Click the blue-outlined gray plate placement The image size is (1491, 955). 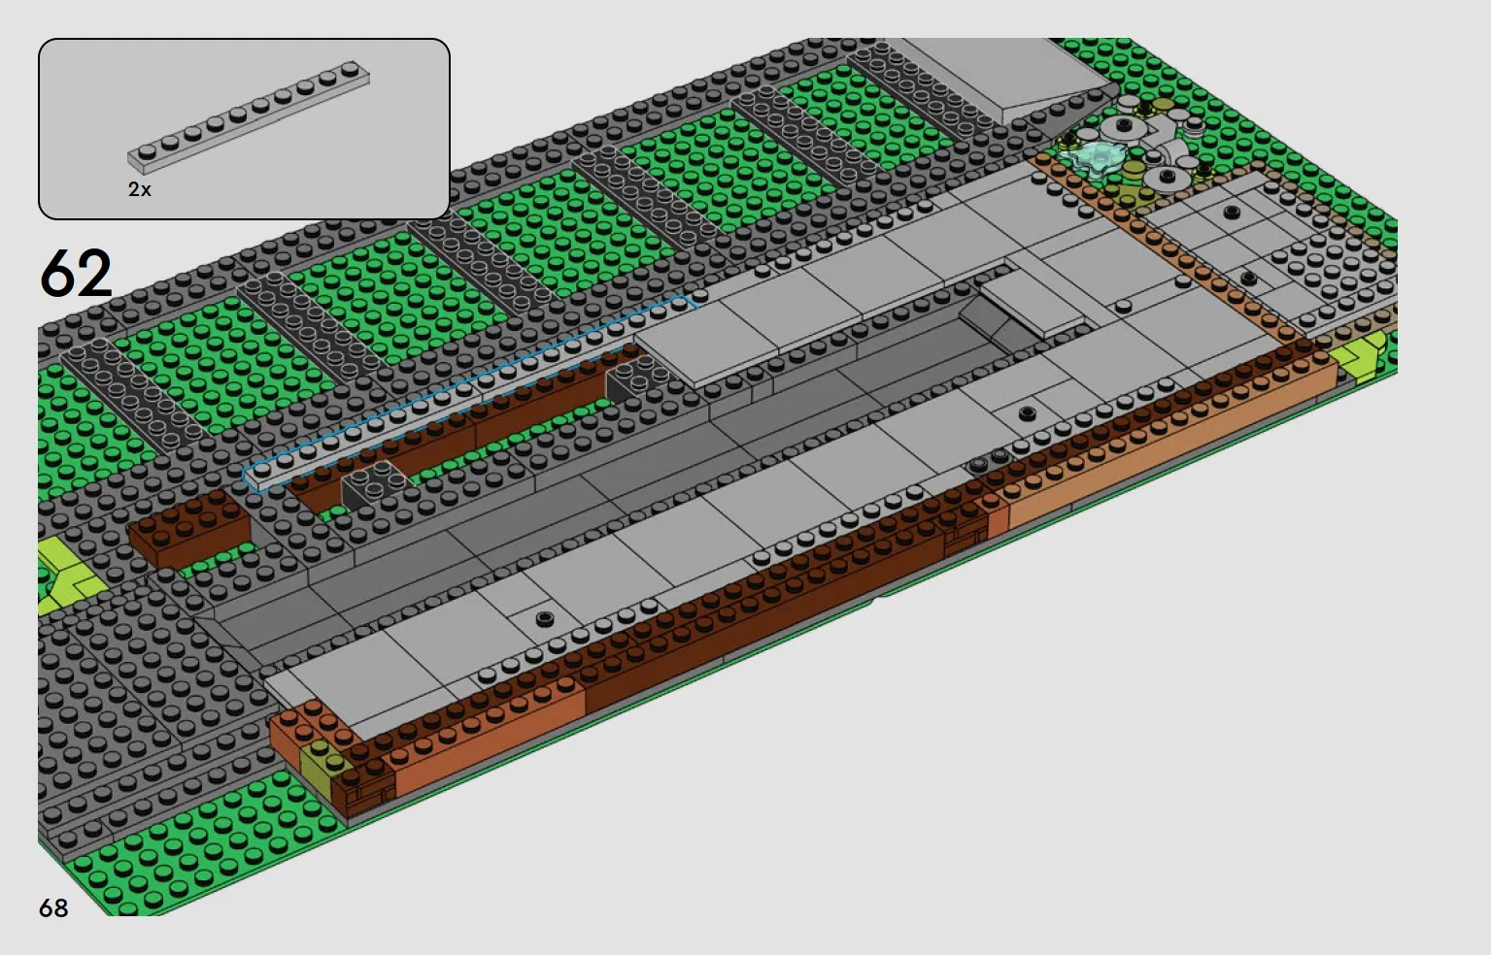coord(470,392)
